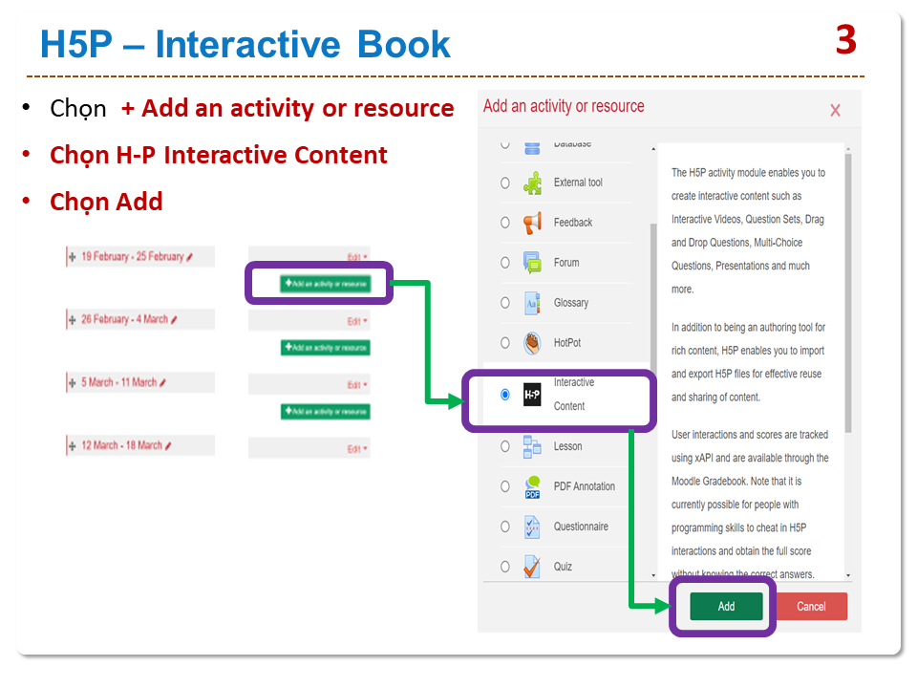Click pencil icon beside 19 February - 25 February

tap(190, 257)
